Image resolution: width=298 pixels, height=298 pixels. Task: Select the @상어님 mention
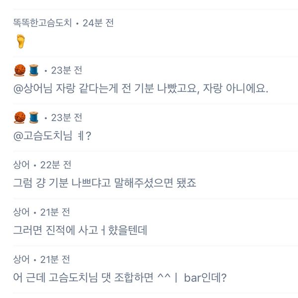[36, 89]
